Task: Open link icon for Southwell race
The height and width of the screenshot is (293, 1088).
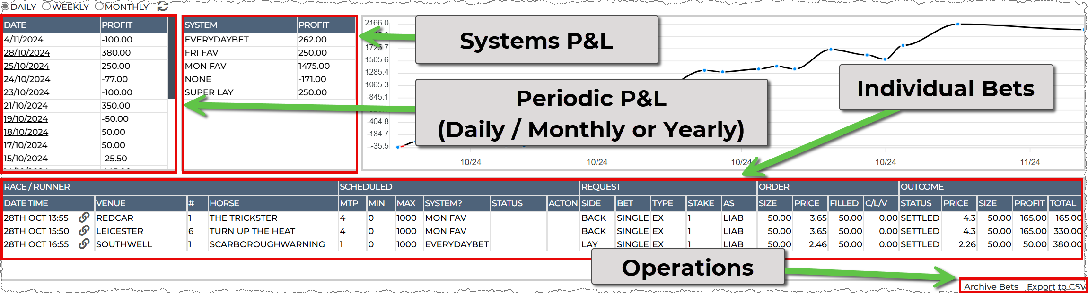Action: (x=84, y=244)
